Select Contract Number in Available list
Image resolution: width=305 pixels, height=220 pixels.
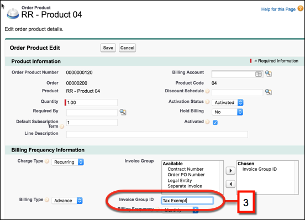185,169
